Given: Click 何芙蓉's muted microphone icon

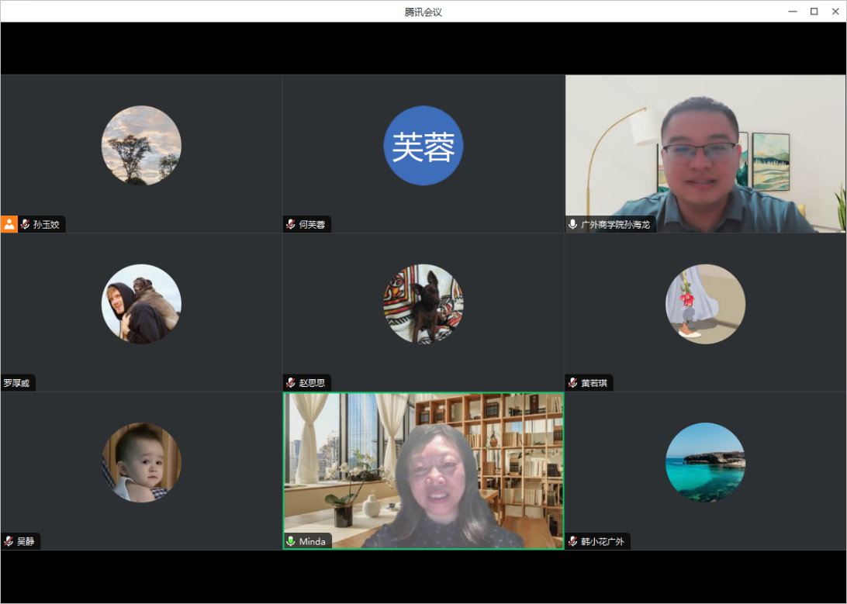Looking at the screenshot, I should tap(291, 224).
